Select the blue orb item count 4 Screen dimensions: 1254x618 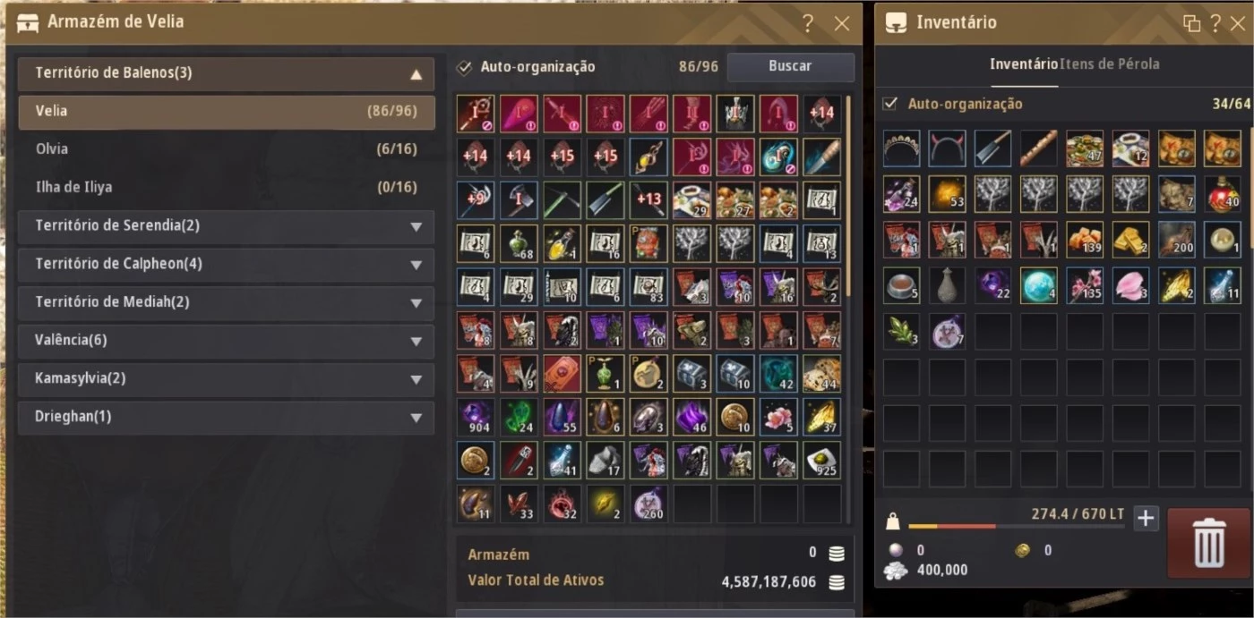point(1040,285)
